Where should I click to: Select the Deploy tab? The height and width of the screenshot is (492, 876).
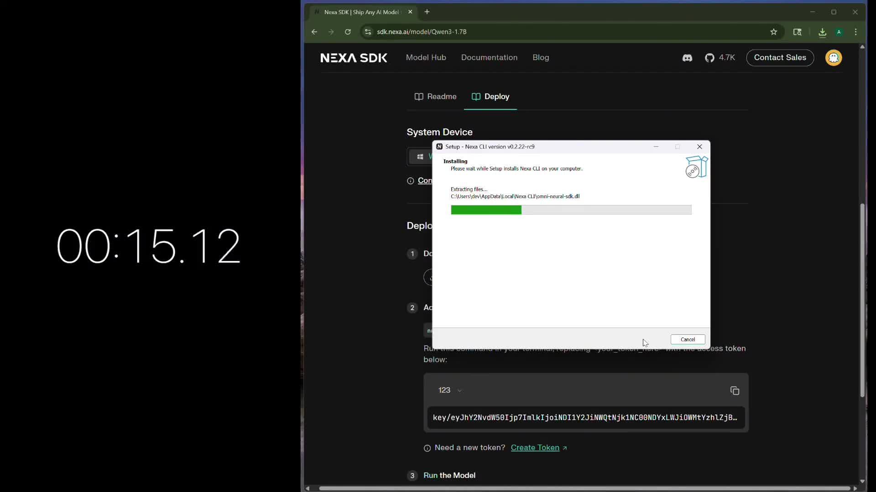490,97
